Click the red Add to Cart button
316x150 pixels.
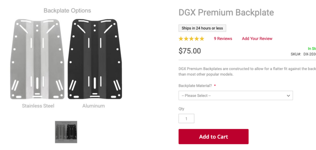(213, 137)
